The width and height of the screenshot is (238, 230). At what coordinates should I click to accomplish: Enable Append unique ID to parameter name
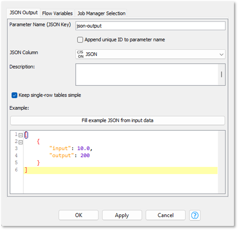coord(80,40)
